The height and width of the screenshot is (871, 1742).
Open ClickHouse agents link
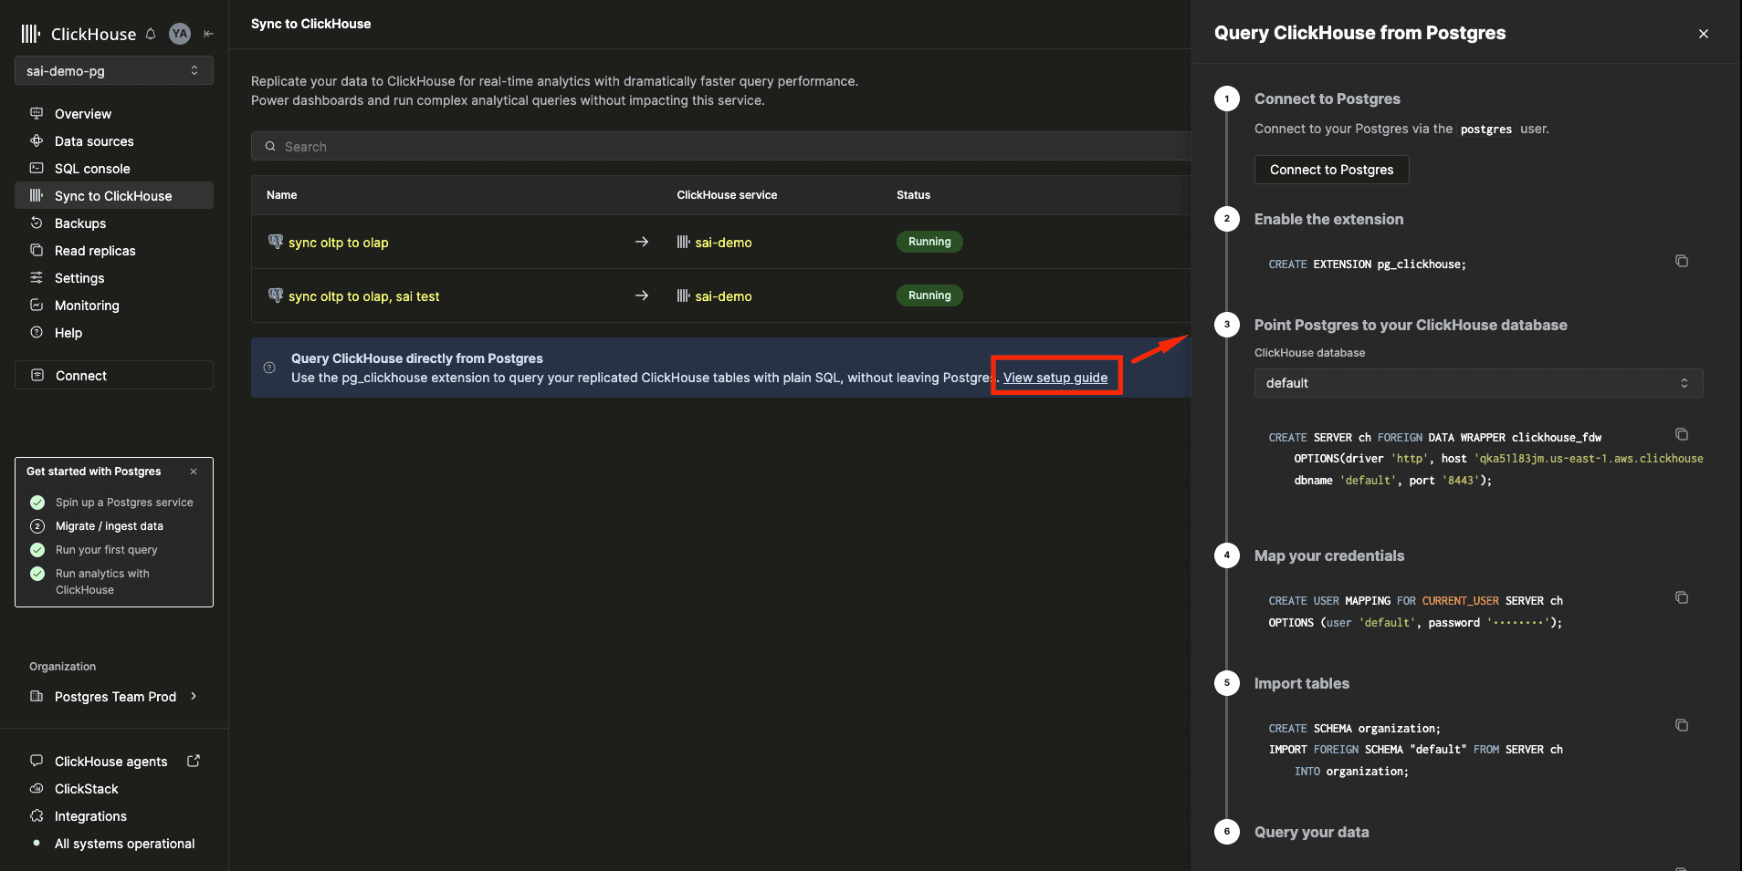pos(111,762)
